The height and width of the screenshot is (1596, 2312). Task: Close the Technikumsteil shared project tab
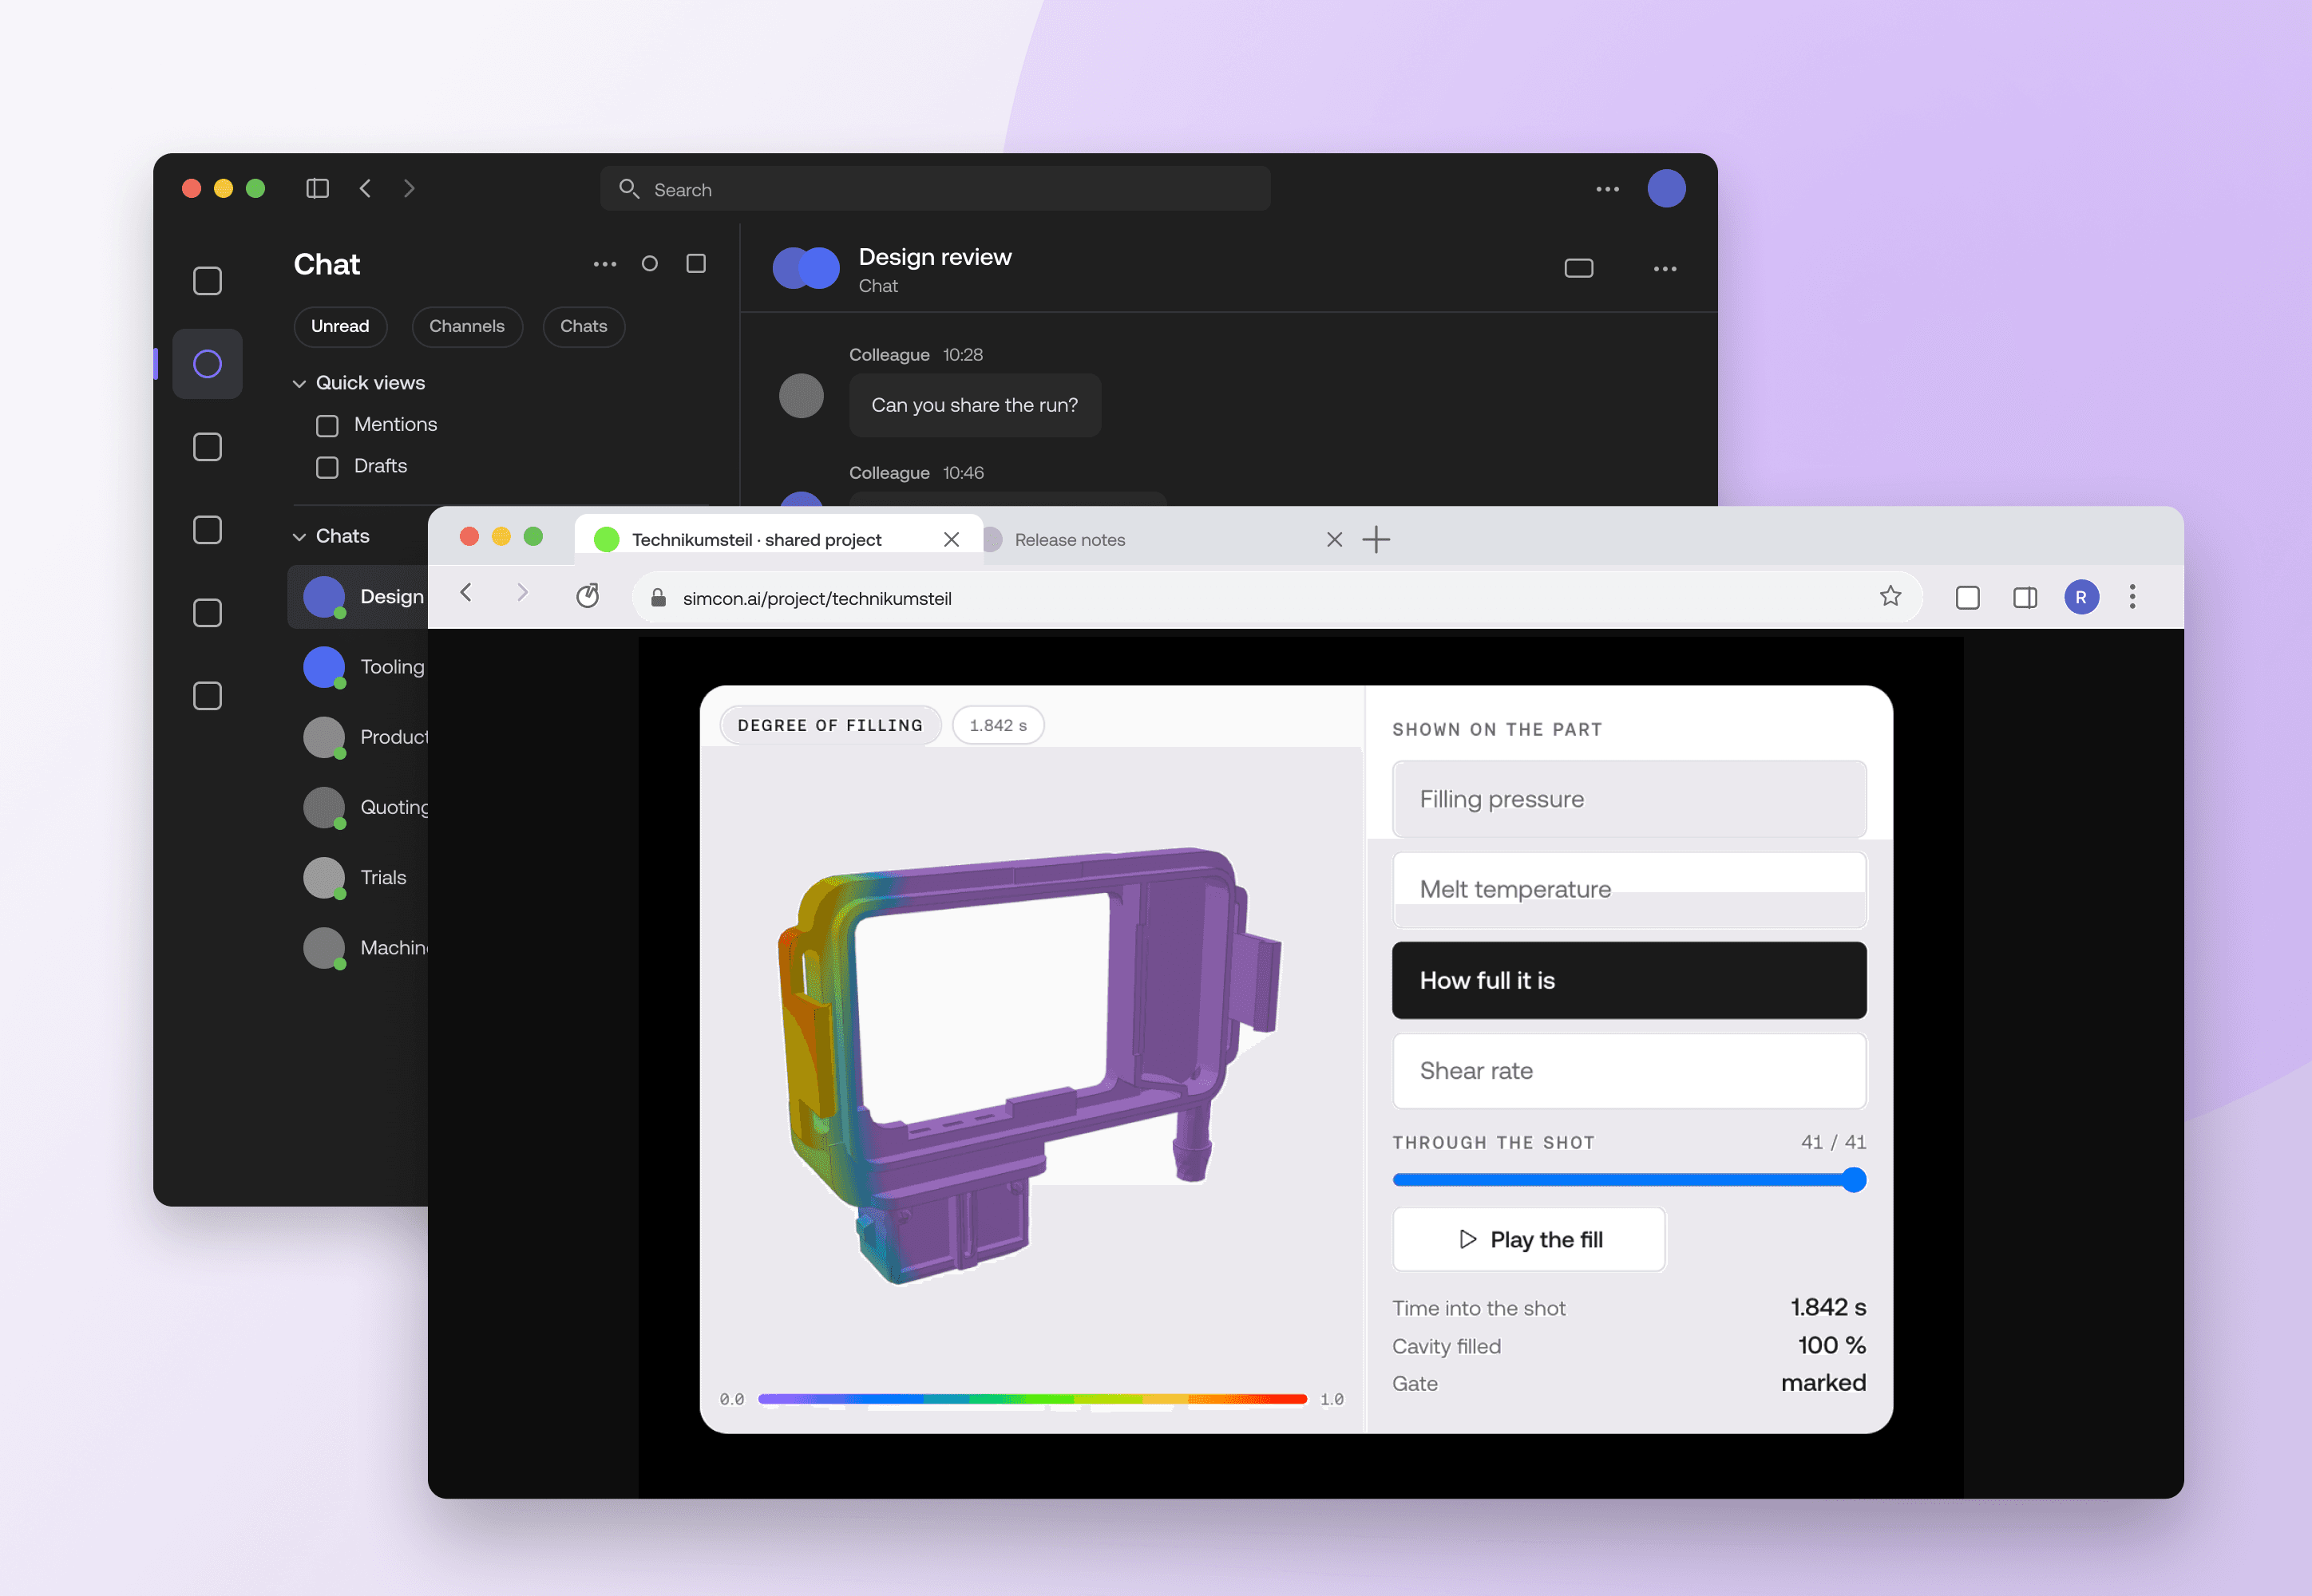click(952, 540)
